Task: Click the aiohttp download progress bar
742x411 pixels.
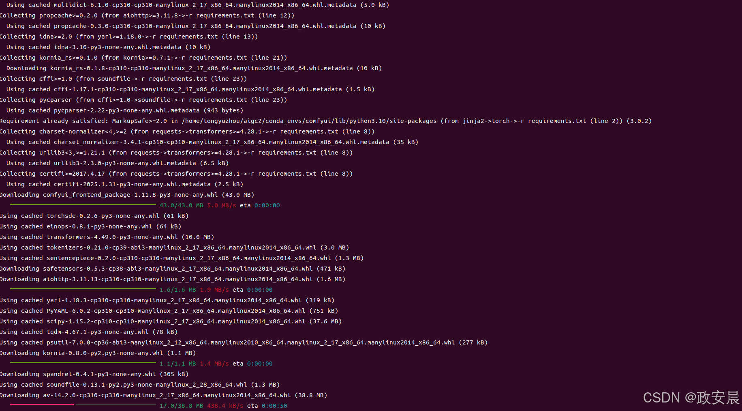Action: [x=83, y=288]
